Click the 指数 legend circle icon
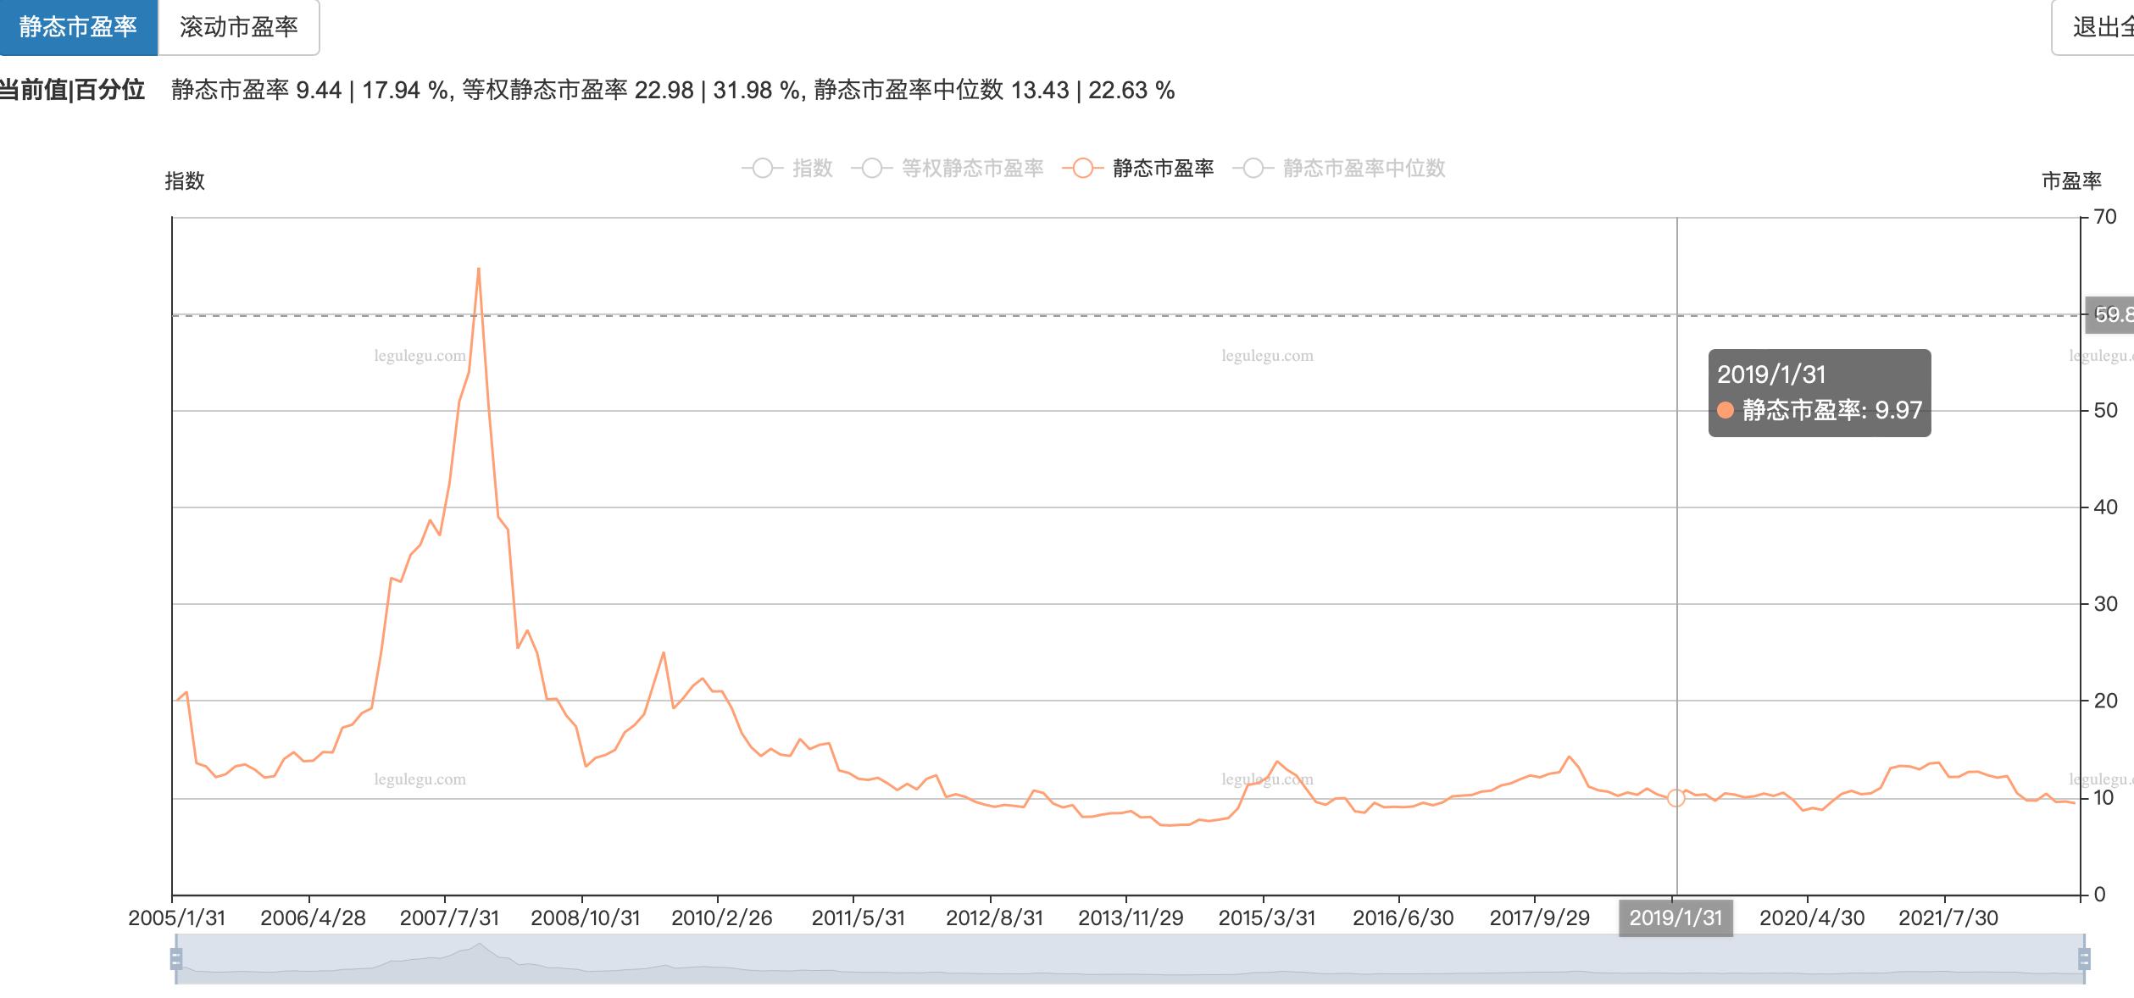The height and width of the screenshot is (998, 2134). click(762, 169)
